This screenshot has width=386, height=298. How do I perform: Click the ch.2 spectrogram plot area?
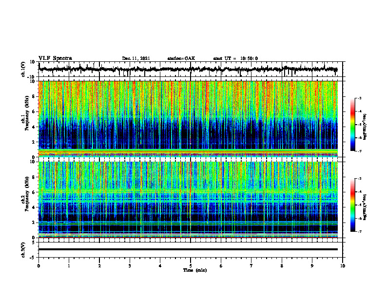tap(188, 200)
